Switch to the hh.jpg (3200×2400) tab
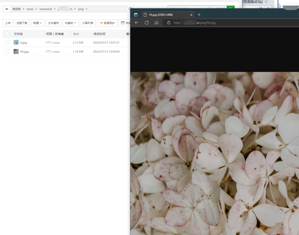The image size is (299, 235). pos(168,15)
